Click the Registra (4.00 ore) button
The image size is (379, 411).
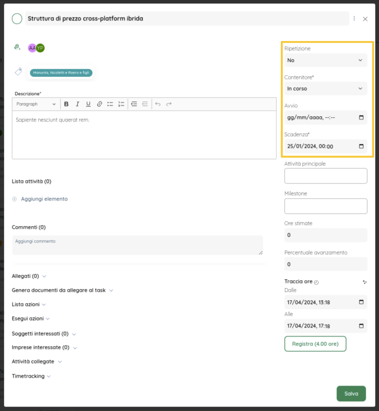pos(315,344)
